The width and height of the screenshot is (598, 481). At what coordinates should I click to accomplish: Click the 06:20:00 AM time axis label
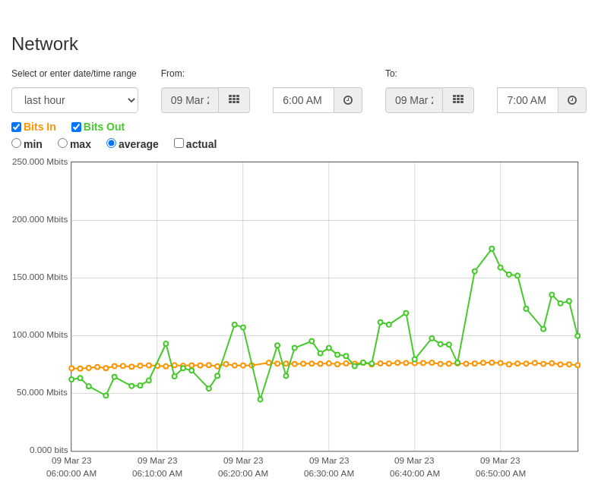pos(243,473)
